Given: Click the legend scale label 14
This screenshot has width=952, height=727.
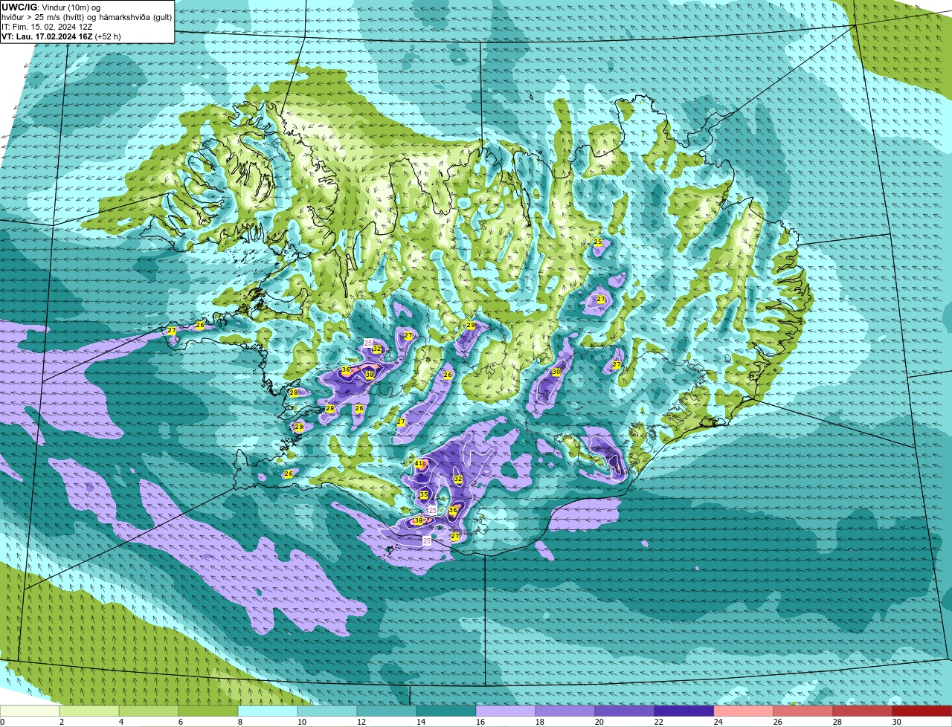Looking at the screenshot, I should coord(420,722).
